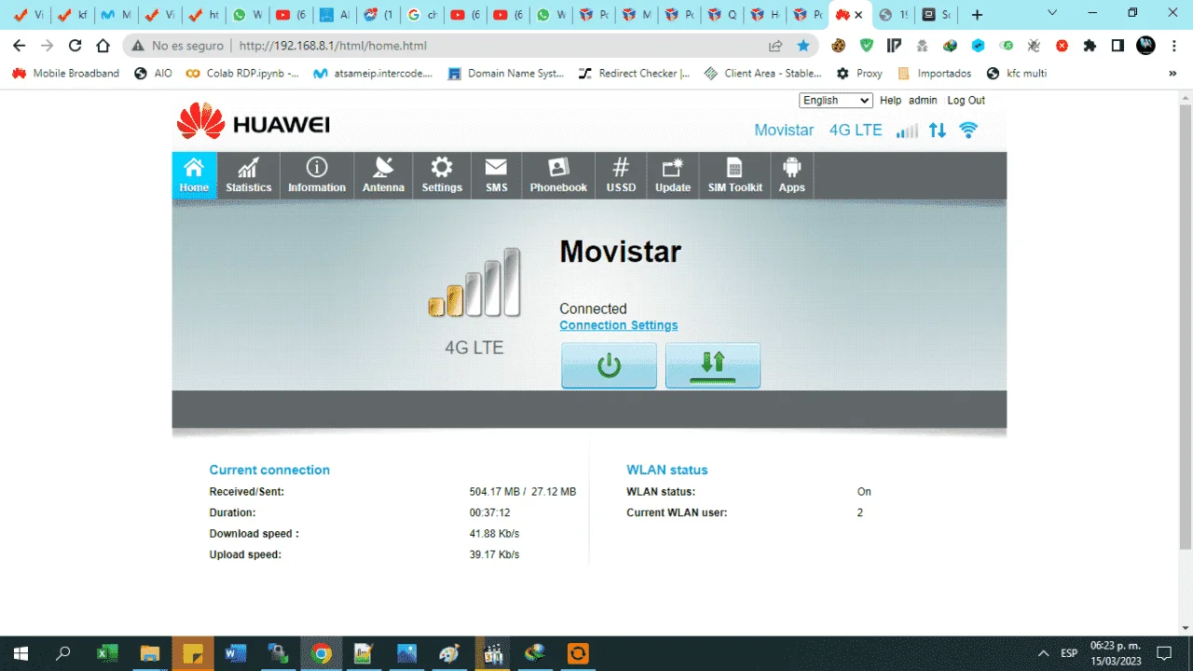Open File Explorer from the taskbar
This screenshot has height=671, width=1193.
[x=149, y=653]
